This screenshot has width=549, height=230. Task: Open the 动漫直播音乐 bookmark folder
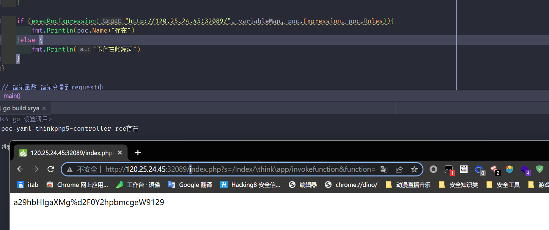point(408,185)
